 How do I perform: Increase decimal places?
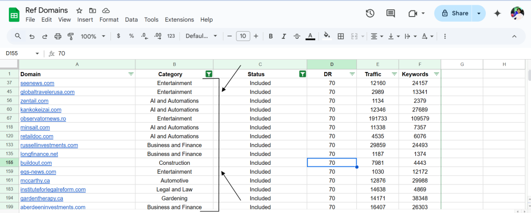click(158, 36)
